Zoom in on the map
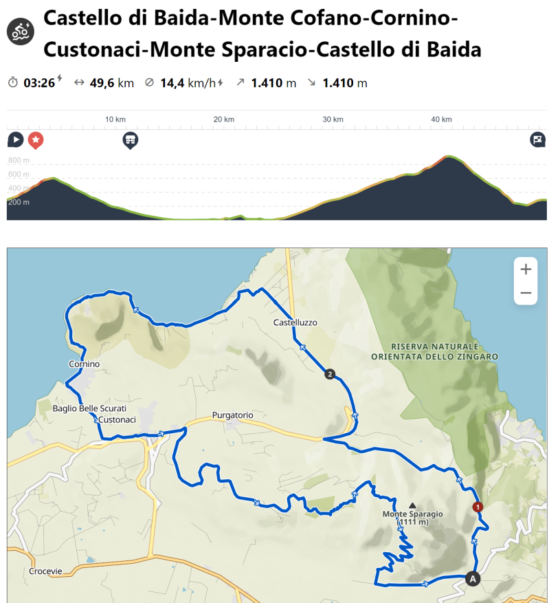Image resolution: width=549 pixels, height=603 pixels. pos(526,270)
